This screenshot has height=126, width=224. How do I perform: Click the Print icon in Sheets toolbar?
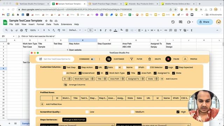coord(21,30)
